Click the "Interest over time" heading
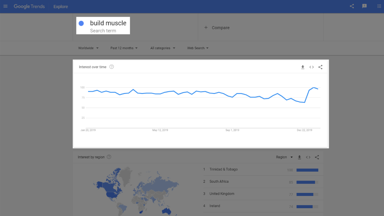 93,67
